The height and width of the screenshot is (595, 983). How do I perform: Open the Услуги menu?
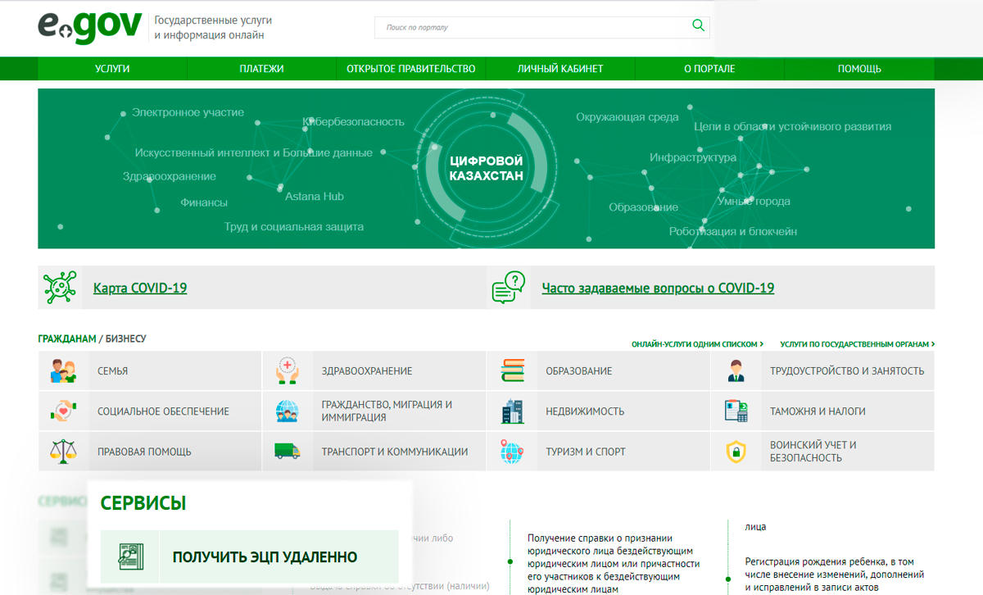click(112, 69)
